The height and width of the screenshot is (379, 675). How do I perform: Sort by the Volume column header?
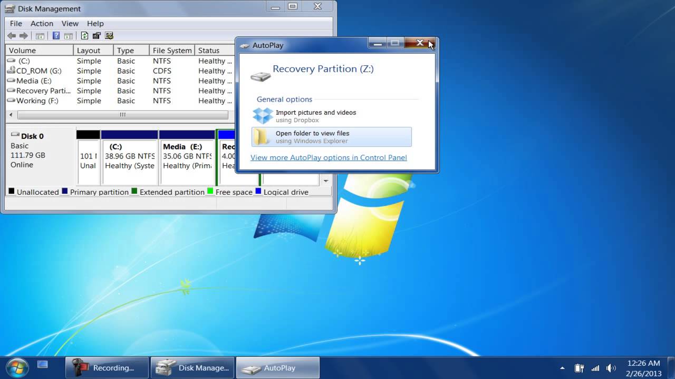click(x=40, y=51)
